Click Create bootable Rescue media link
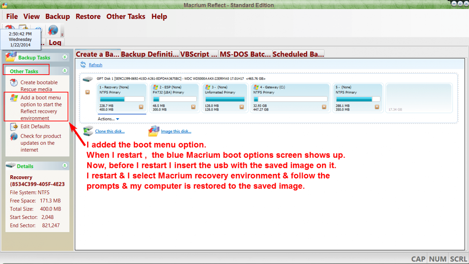Image resolution: width=469 pixels, height=264 pixels. [x=39, y=86]
